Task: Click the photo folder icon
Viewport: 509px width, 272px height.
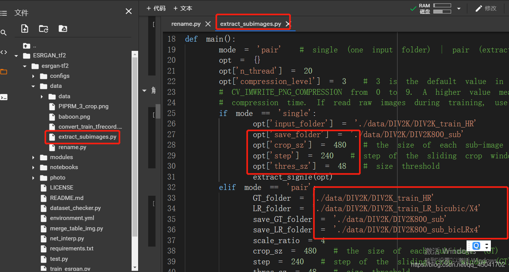Action: coord(43,178)
